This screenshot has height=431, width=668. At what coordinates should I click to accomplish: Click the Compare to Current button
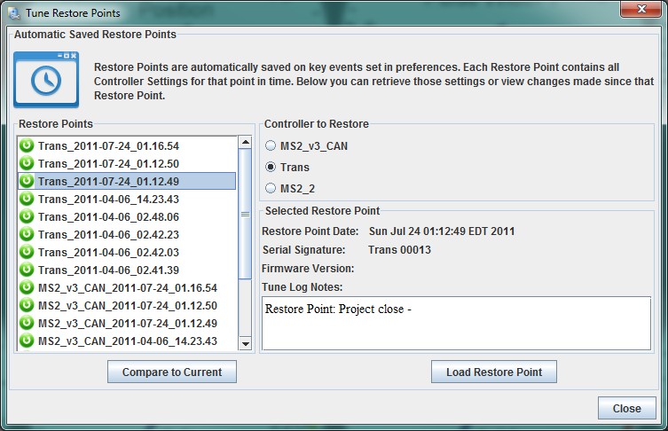pyautogui.click(x=172, y=372)
